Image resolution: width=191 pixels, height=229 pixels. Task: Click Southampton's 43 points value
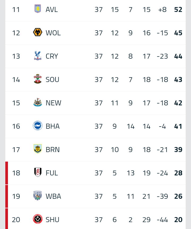(x=178, y=80)
